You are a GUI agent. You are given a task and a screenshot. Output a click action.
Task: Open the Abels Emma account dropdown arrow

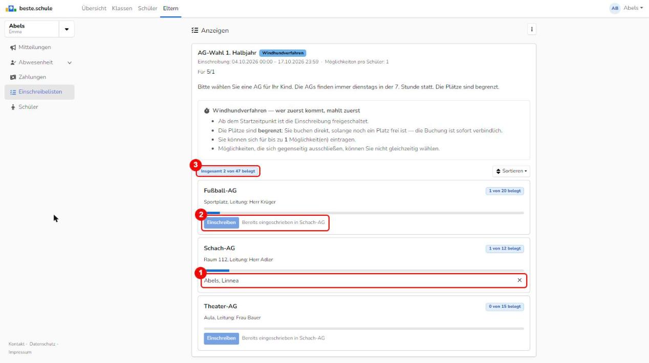[67, 29]
